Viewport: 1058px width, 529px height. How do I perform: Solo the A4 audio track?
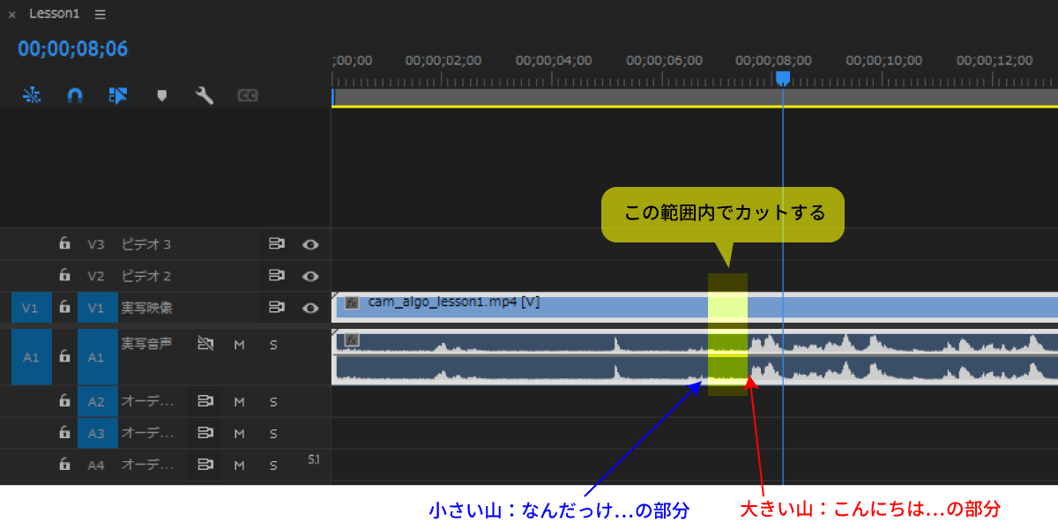click(273, 466)
